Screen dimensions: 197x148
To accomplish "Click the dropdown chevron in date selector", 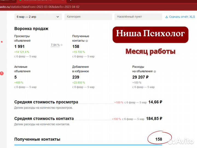I will (x=58, y=17).
